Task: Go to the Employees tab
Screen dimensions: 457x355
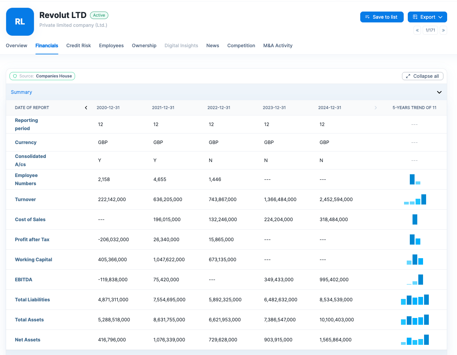Action: [111, 46]
